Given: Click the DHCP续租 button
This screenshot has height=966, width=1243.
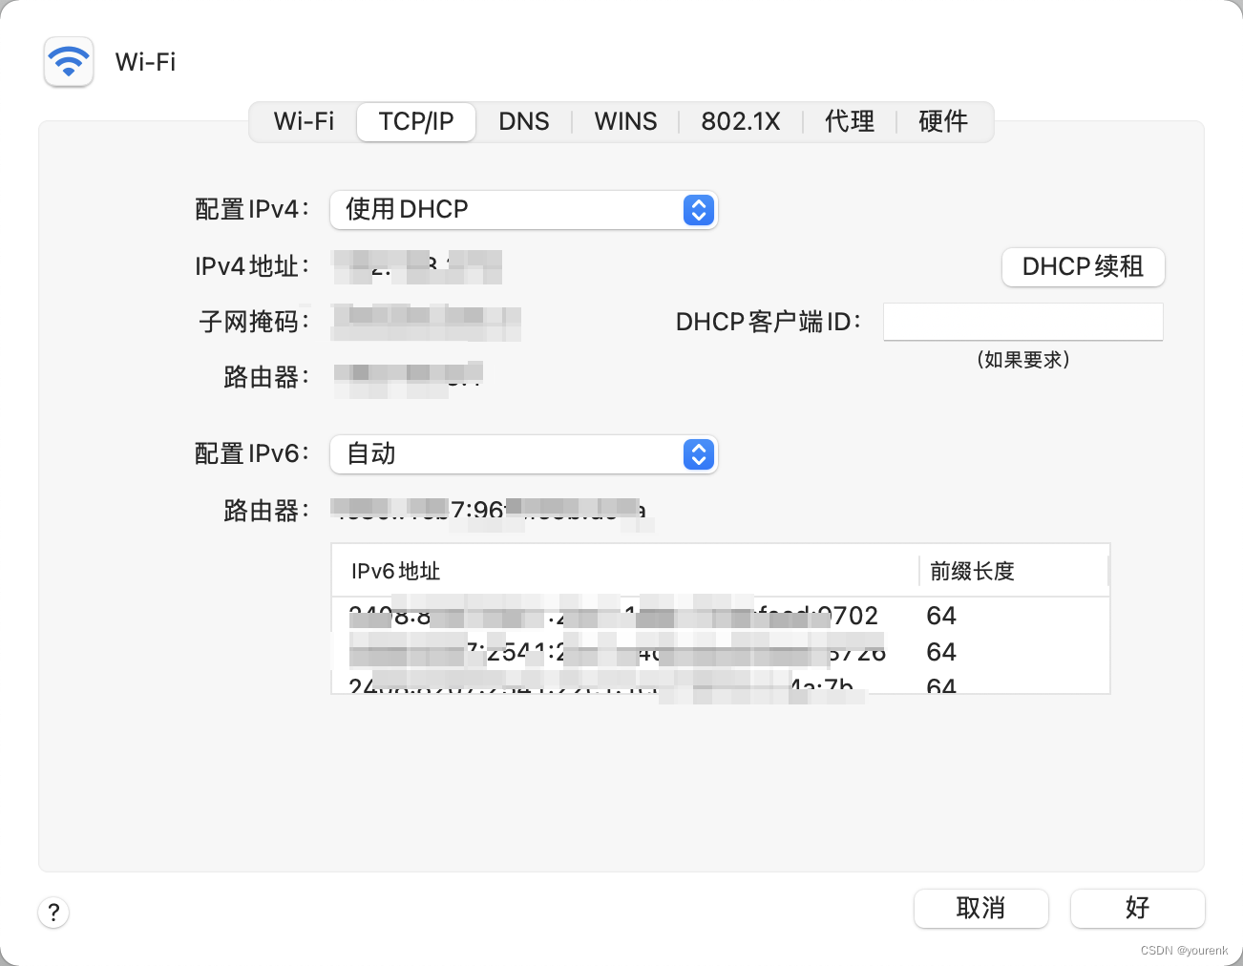Looking at the screenshot, I should click(x=1084, y=266).
